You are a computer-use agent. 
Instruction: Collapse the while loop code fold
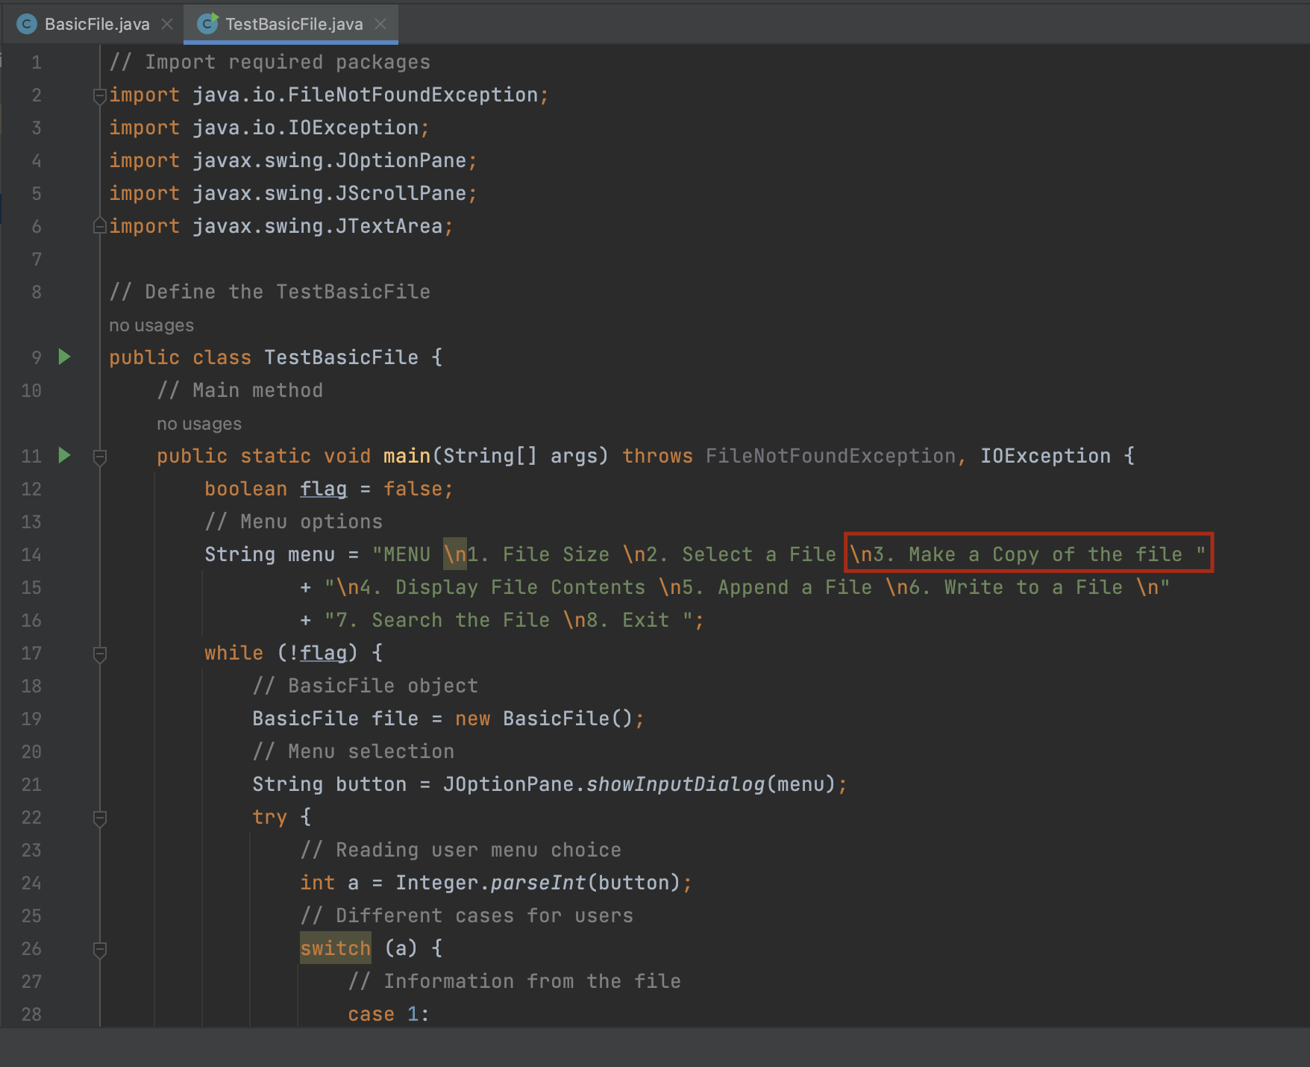[x=99, y=654]
